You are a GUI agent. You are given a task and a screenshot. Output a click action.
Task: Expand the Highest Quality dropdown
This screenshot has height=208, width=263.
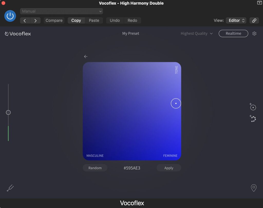point(196,34)
